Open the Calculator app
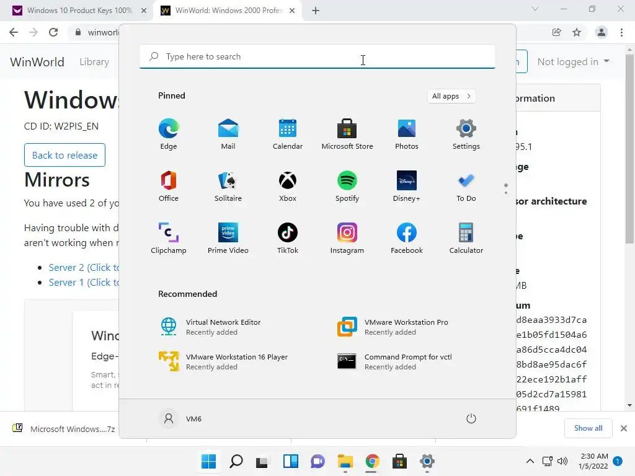This screenshot has height=476, width=635. pyautogui.click(x=466, y=238)
